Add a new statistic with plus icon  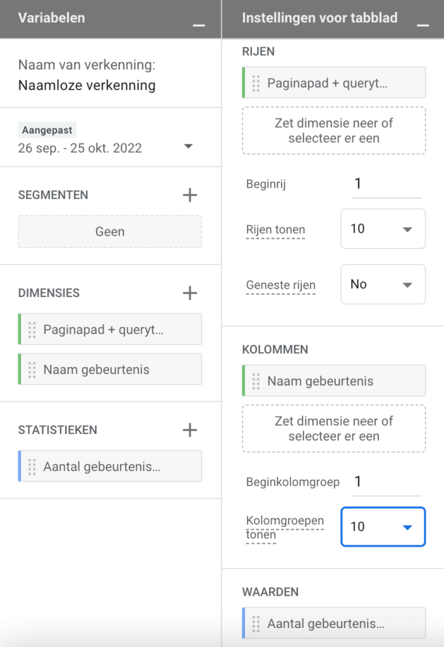pyautogui.click(x=189, y=430)
